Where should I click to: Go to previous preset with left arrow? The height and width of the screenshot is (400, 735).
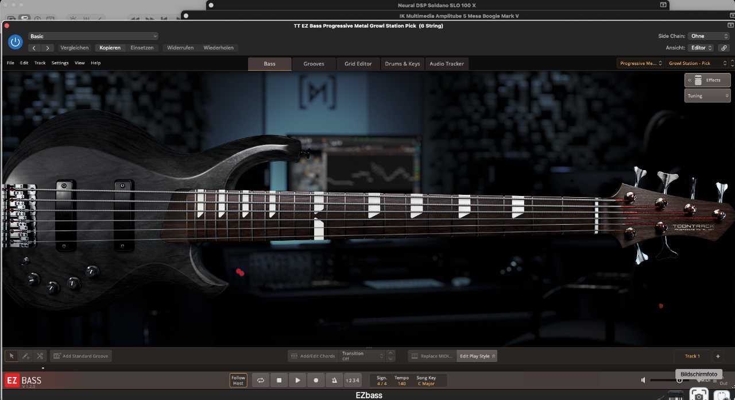click(x=34, y=48)
